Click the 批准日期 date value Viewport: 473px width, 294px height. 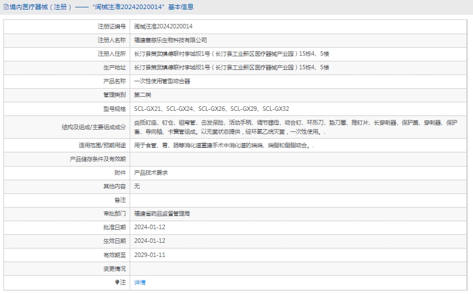point(150,227)
